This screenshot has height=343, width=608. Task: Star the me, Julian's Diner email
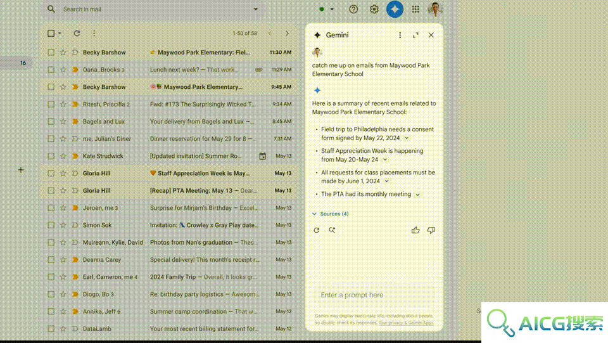point(63,138)
